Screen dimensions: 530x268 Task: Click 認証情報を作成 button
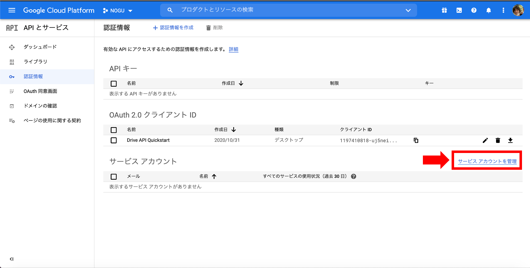point(173,28)
